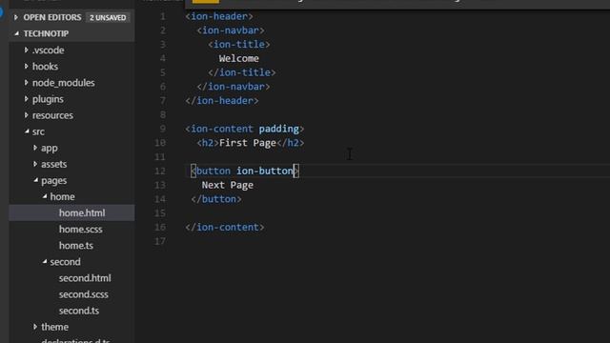
Task: Click the TECHNOTIP header label
Action: [46, 34]
